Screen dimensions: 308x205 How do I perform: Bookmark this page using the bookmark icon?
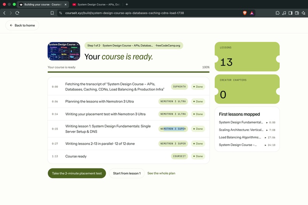52,13
